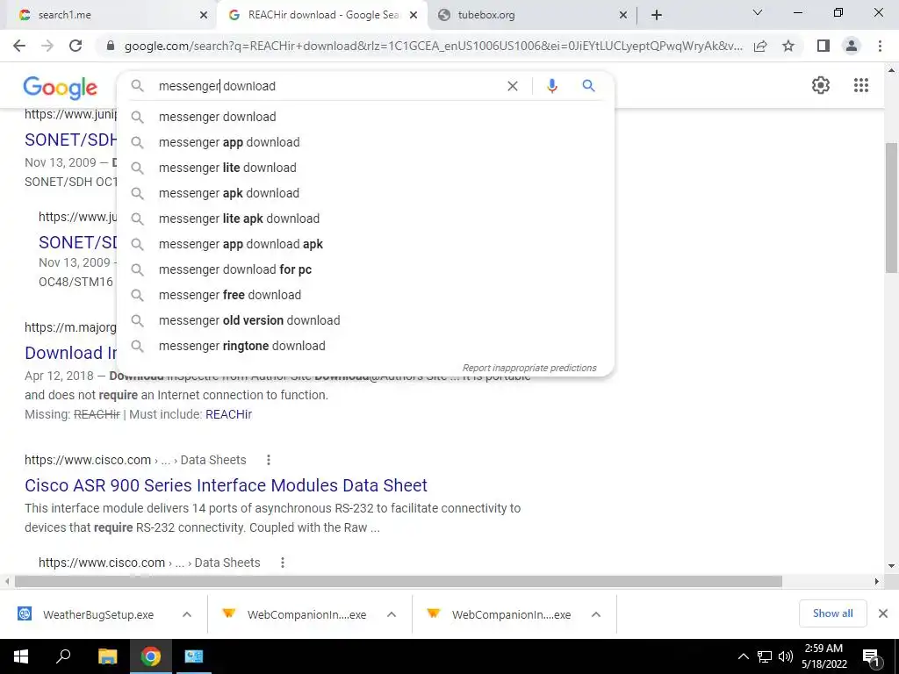Expand first WebCompanionIn....exe download menu
The height and width of the screenshot is (674, 899).
click(392, 614)
